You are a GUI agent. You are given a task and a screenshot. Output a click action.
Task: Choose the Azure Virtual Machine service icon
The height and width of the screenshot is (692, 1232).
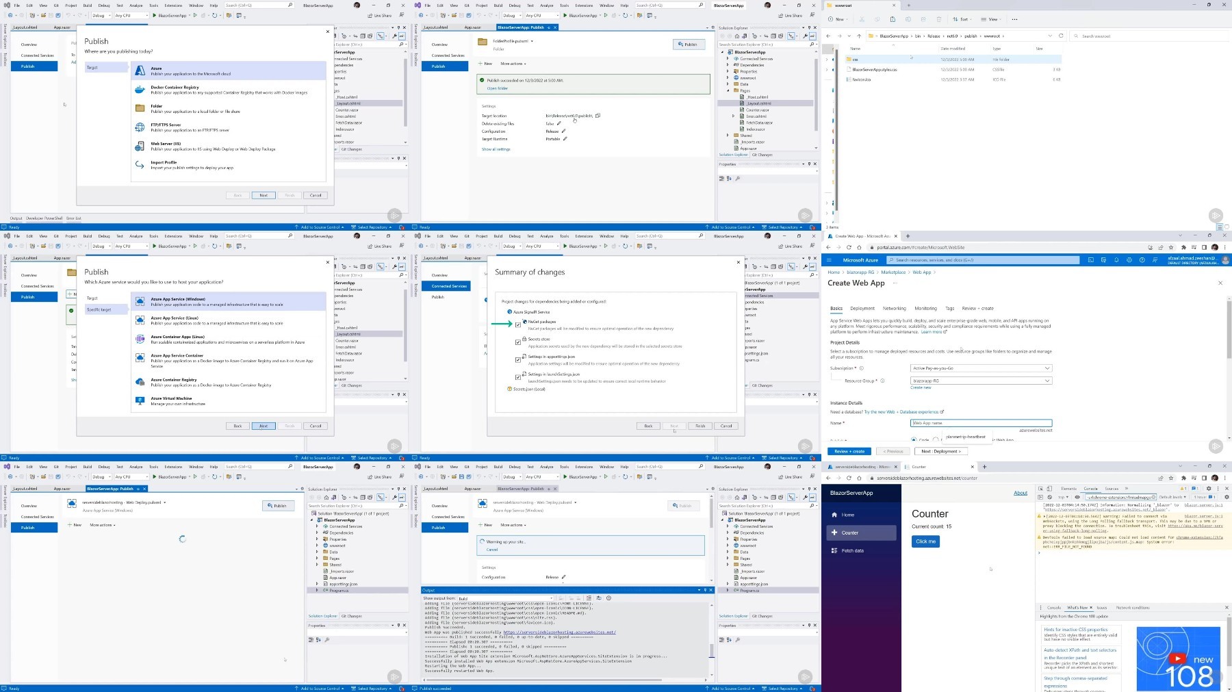pos(140,400)
